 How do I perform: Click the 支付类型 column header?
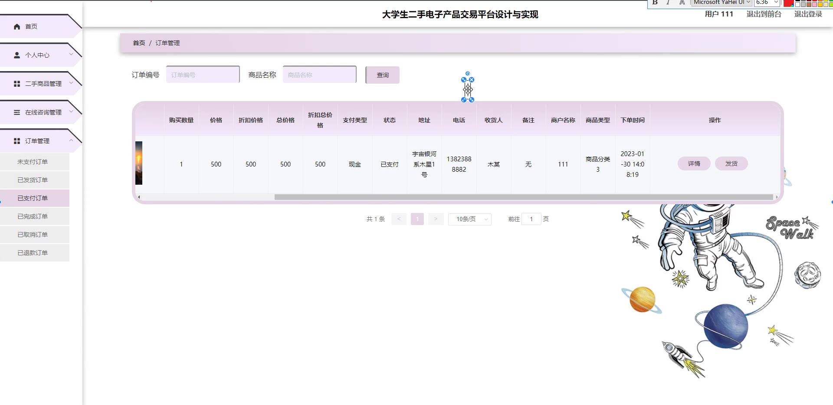point(355,120)
